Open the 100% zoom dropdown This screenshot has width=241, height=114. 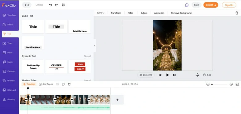(100, 13)
